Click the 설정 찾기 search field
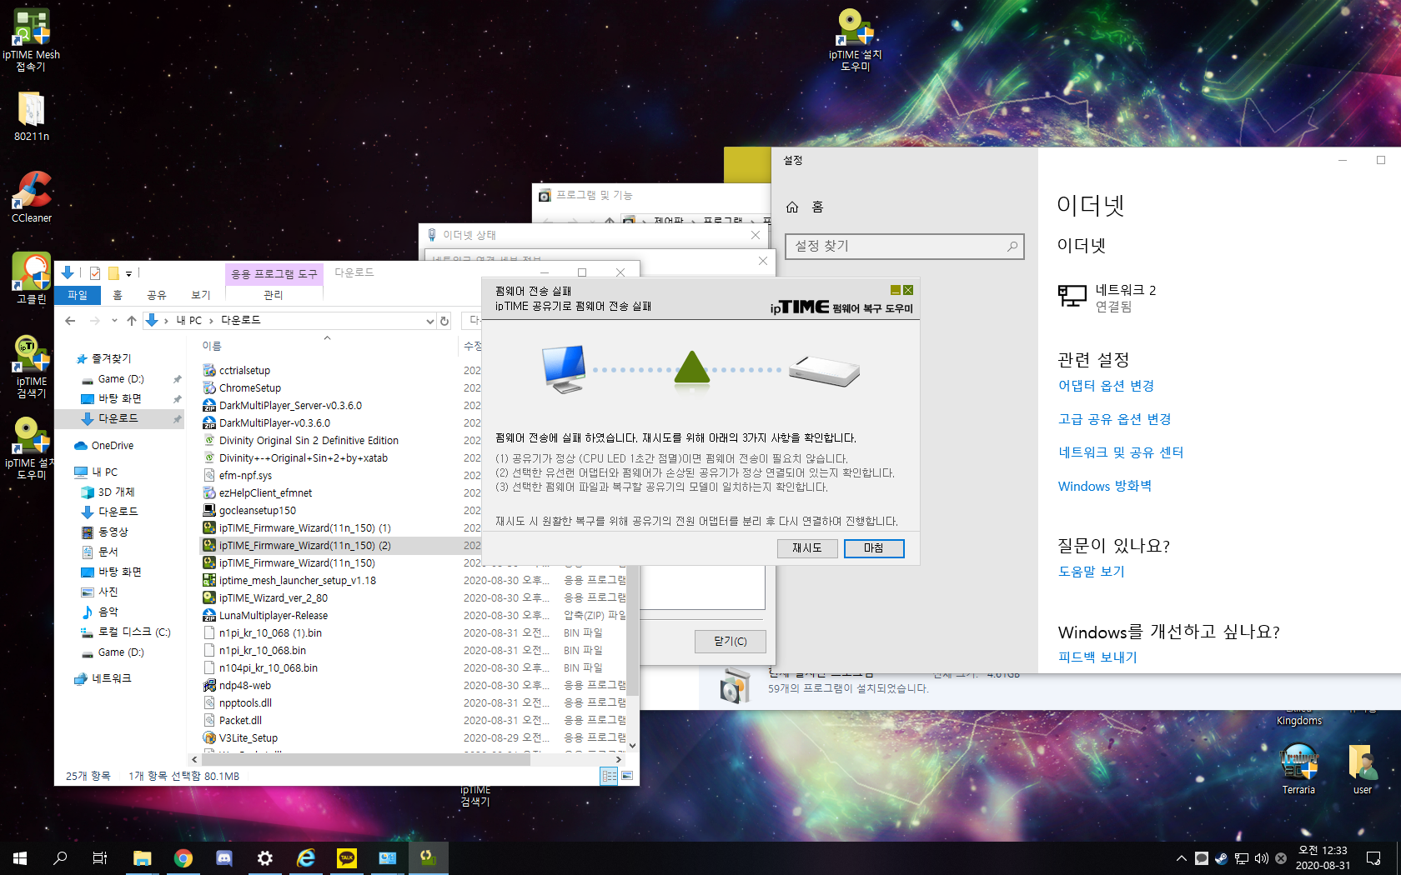This screenshot has height=875, width=1401. tap(904, 246)
